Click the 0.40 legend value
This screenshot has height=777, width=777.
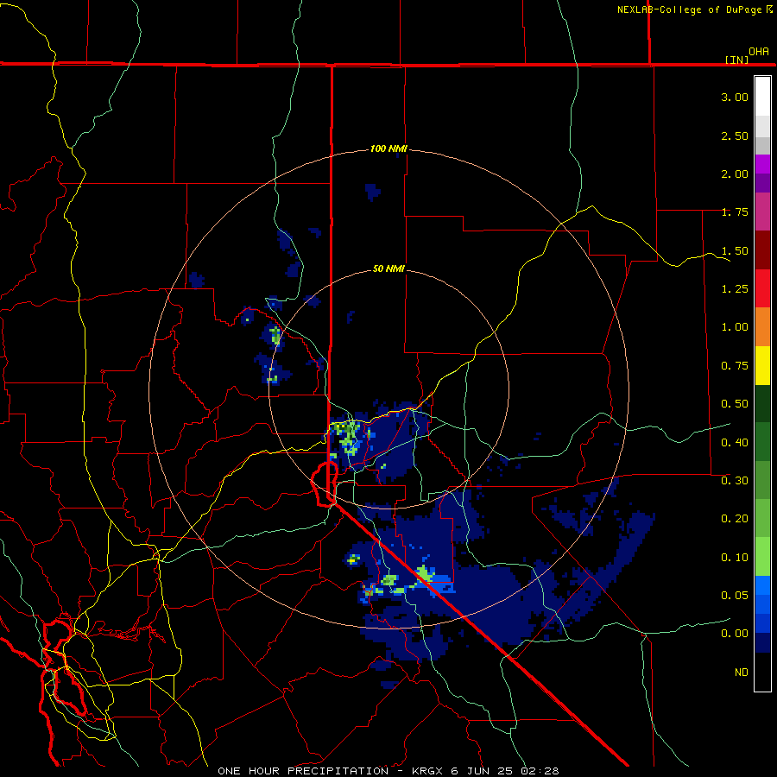coord(735,443)
